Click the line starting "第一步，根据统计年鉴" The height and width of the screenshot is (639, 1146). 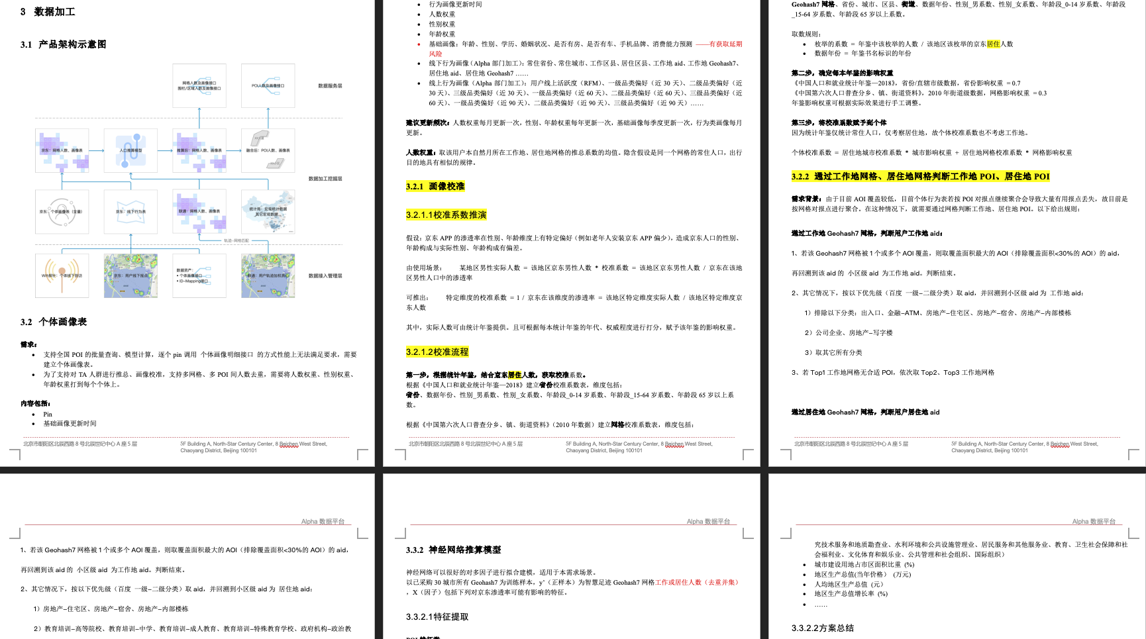tap(496, 375)
